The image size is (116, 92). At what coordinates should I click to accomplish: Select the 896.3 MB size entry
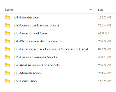[105, 49]
